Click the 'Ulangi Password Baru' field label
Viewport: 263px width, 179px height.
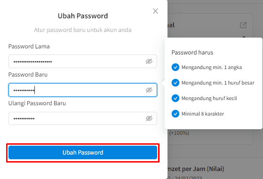pos(37,103)
